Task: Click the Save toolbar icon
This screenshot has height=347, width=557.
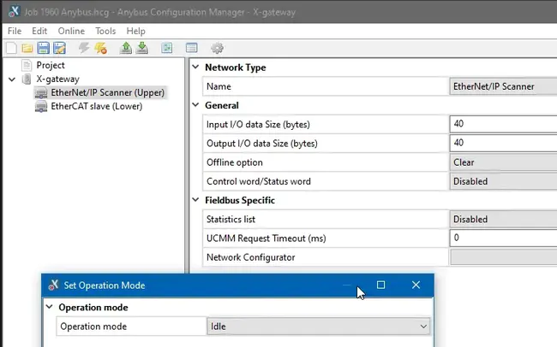Action: coord(43,48)
